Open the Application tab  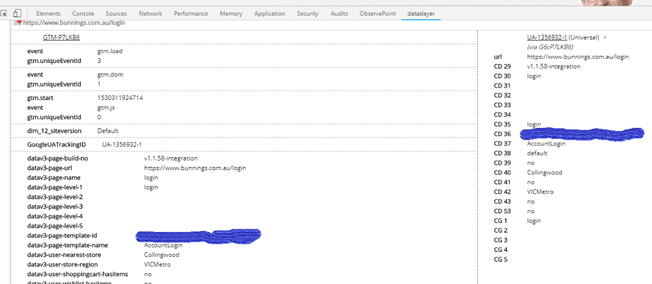tap(270, 13)
